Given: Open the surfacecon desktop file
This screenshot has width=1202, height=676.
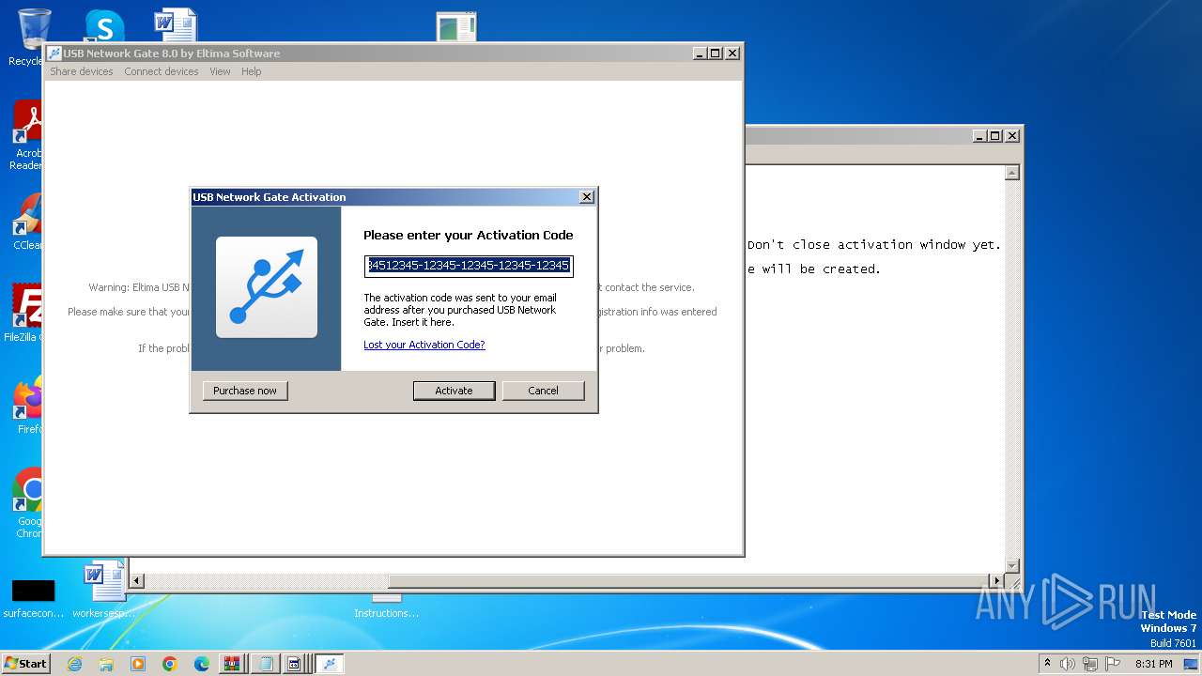Looking at the screenshot, I should (34, 598).
